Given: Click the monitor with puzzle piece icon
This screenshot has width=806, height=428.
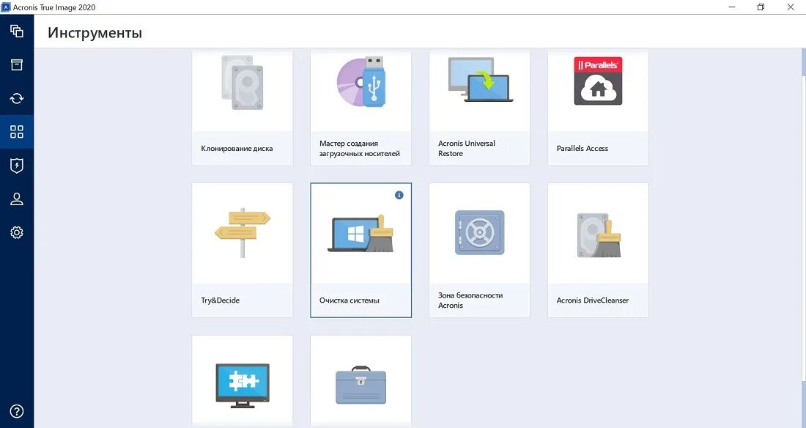Looking at the screenshot, I should click(242, 385).
